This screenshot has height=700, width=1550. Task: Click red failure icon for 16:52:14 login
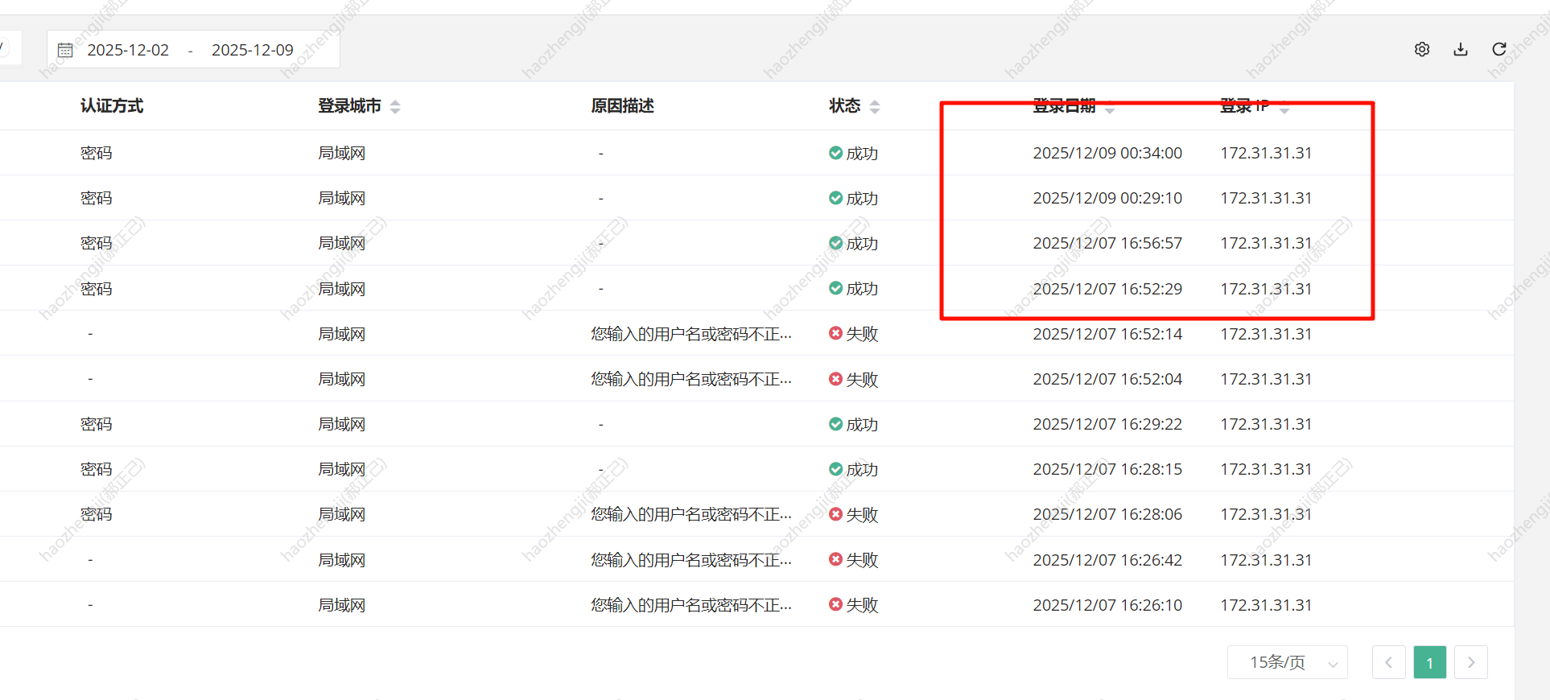pos(835,333)
